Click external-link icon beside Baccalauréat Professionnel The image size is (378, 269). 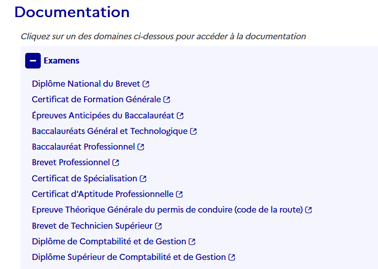141,147
